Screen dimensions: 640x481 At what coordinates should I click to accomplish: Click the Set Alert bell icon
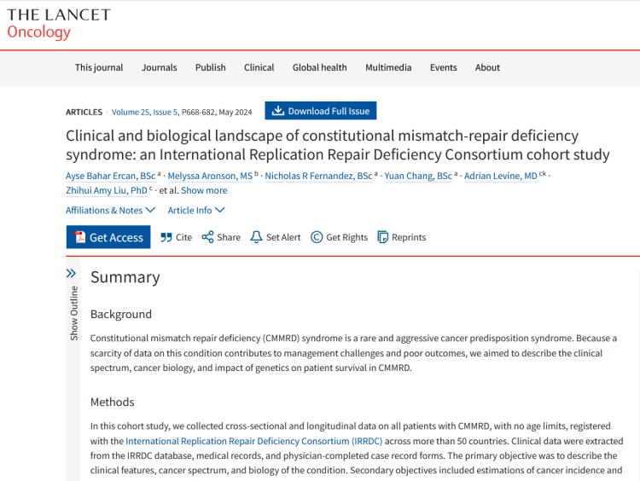point(256,237)
